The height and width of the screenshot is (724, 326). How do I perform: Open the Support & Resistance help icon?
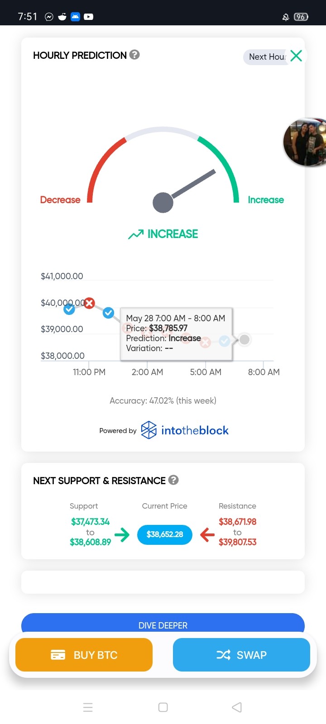tap(173, 480)
